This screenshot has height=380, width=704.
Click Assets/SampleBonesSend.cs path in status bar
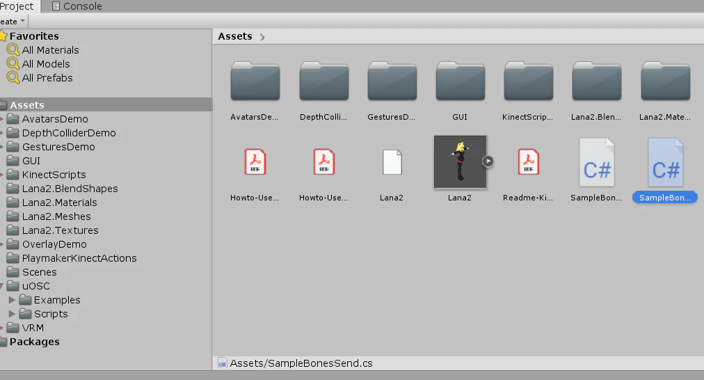pos(301,363)
